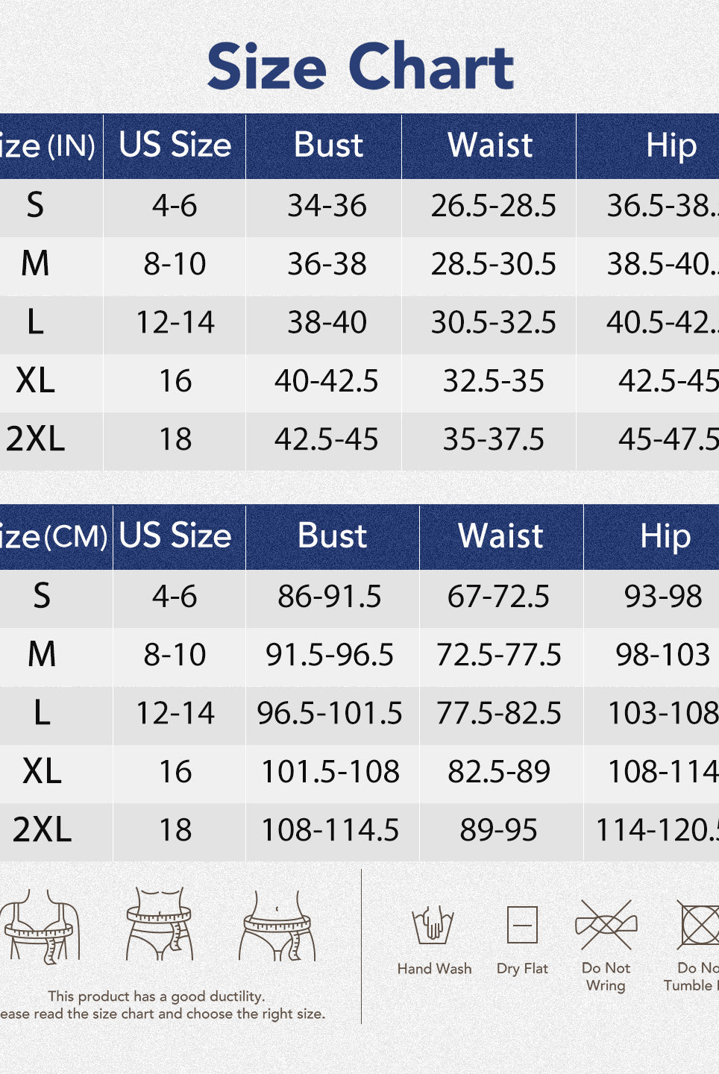Click the hip measurement illustration

[277, 925]
